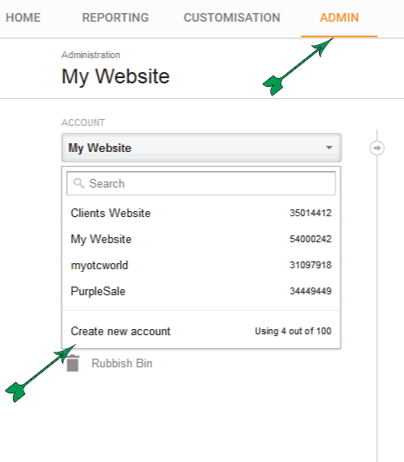Click the circled right-arrow column icon
Screen dimensions: 404x462
[377, 148]
